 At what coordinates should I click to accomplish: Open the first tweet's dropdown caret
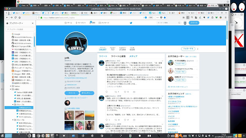[x=162, y=61]
